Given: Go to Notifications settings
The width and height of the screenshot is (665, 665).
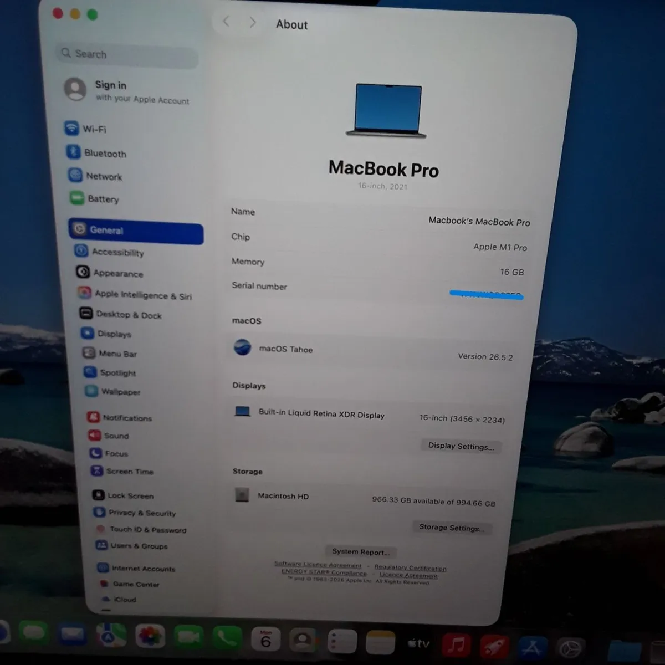Looking at the screenshot, I should (x=120, y=417).
